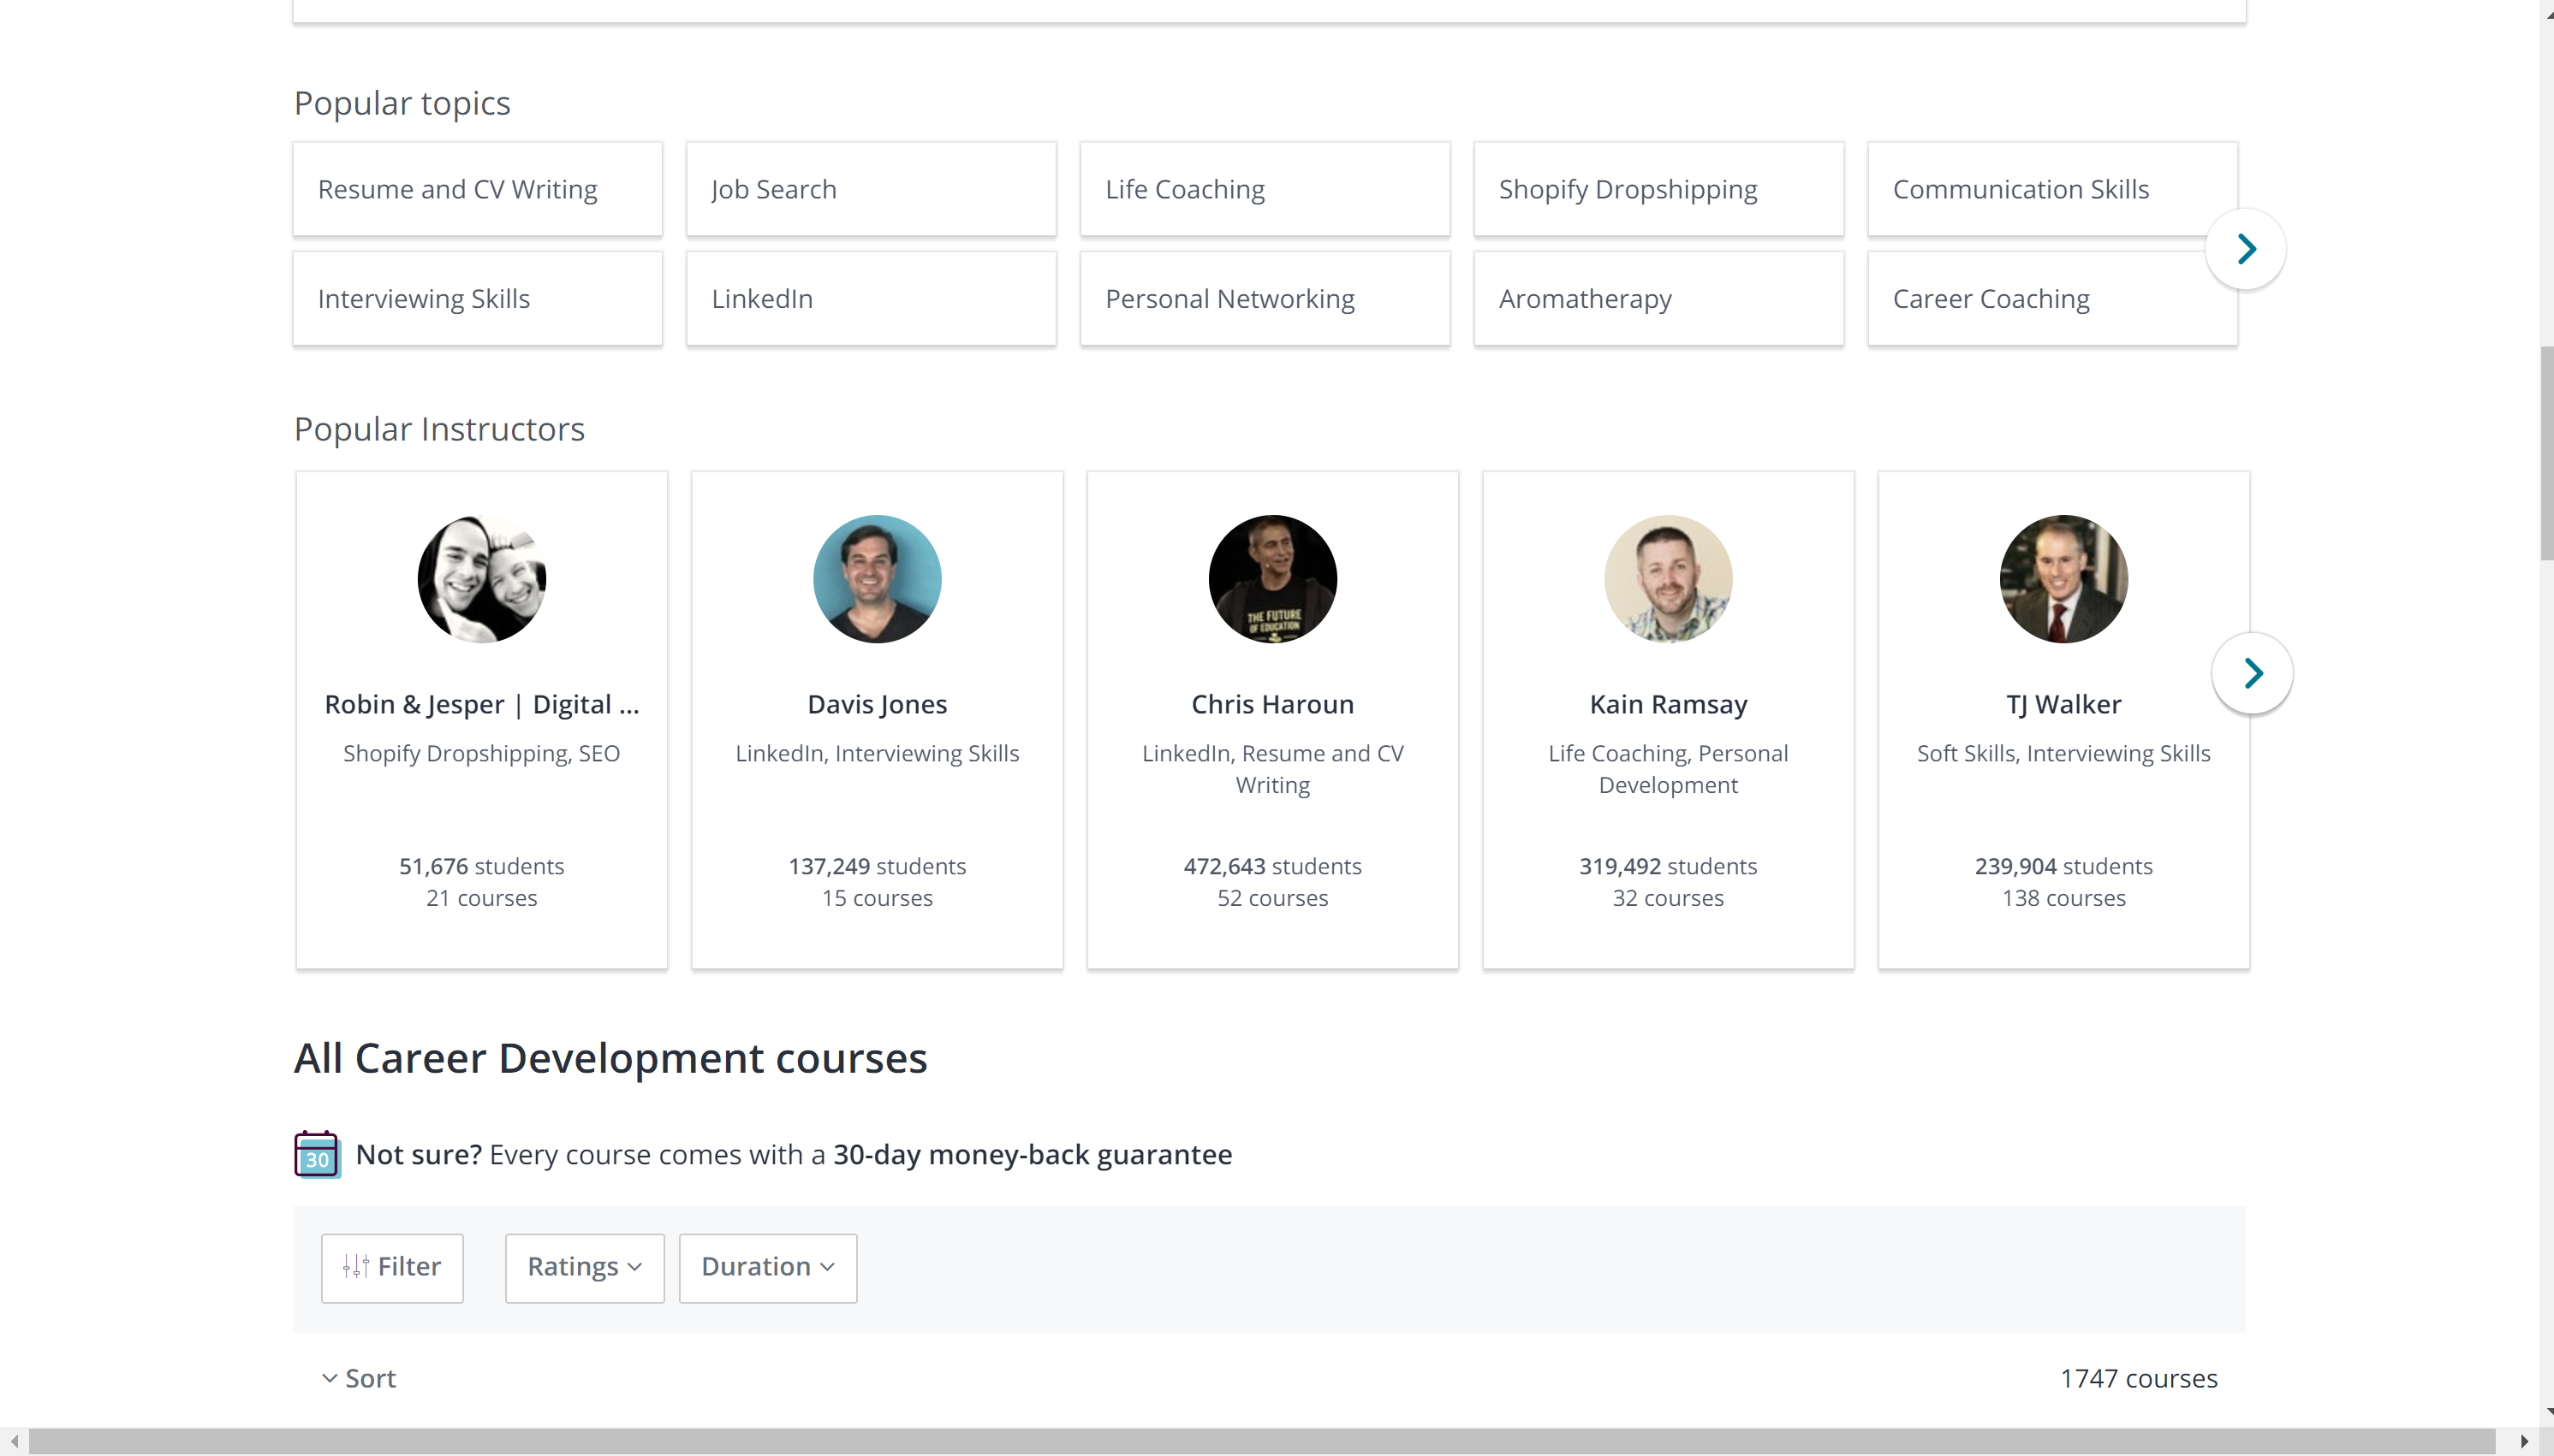This screenshot has height=1456, width=2554.
Task: Expand the Sort options
Action: coord(358,1377)
